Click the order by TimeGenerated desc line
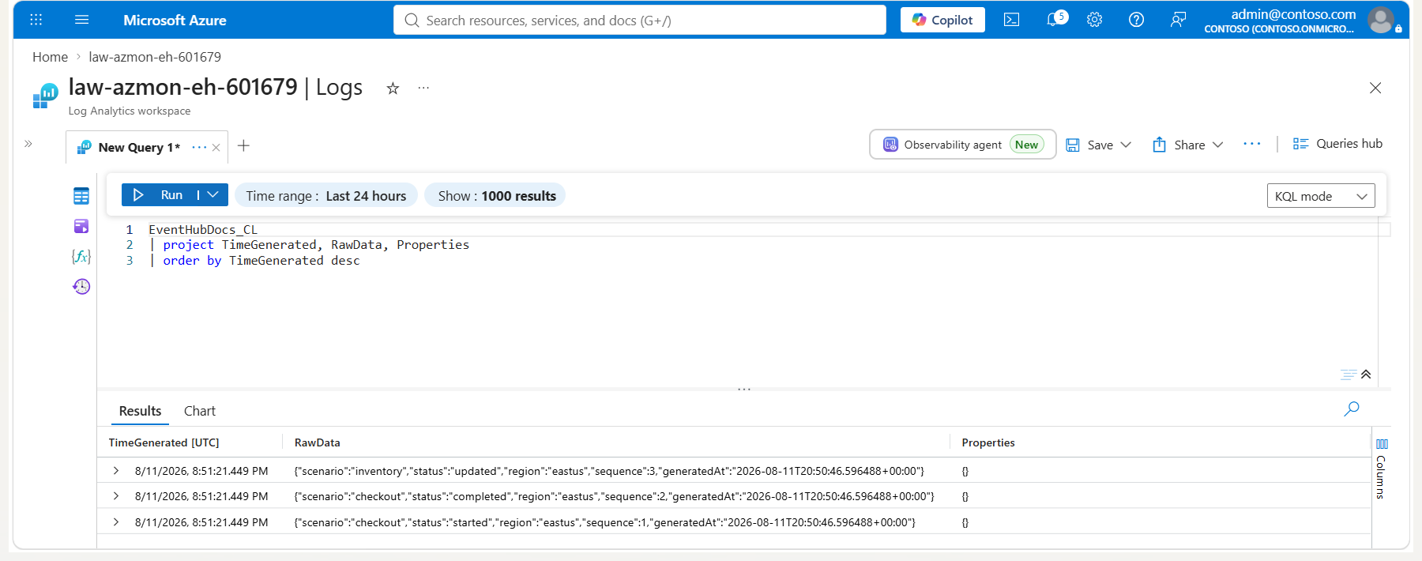 point(254,261)
